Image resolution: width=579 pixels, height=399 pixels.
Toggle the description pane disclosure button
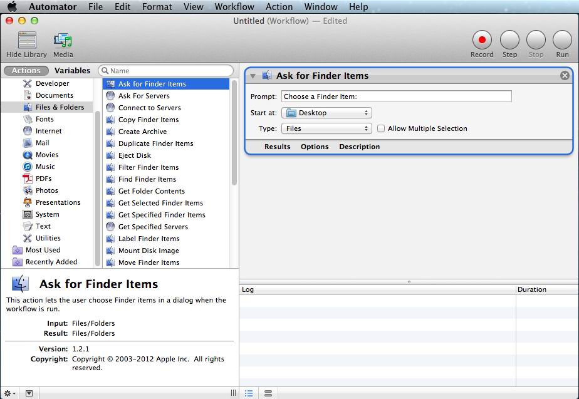click(29, 393)
